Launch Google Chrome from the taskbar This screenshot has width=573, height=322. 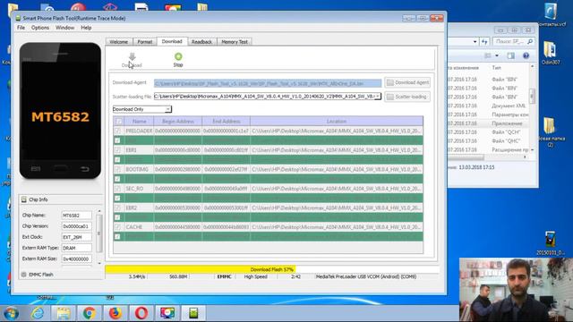(90, 313)
